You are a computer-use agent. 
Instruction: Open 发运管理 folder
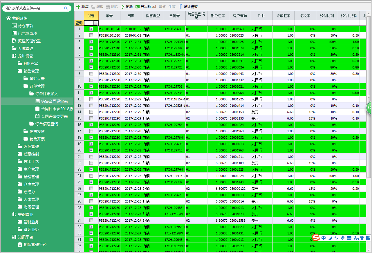tap(28, 147)
